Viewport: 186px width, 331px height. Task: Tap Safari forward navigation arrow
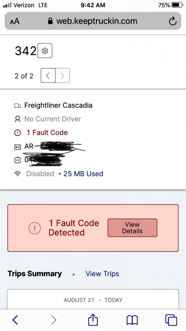click(54, 320)
